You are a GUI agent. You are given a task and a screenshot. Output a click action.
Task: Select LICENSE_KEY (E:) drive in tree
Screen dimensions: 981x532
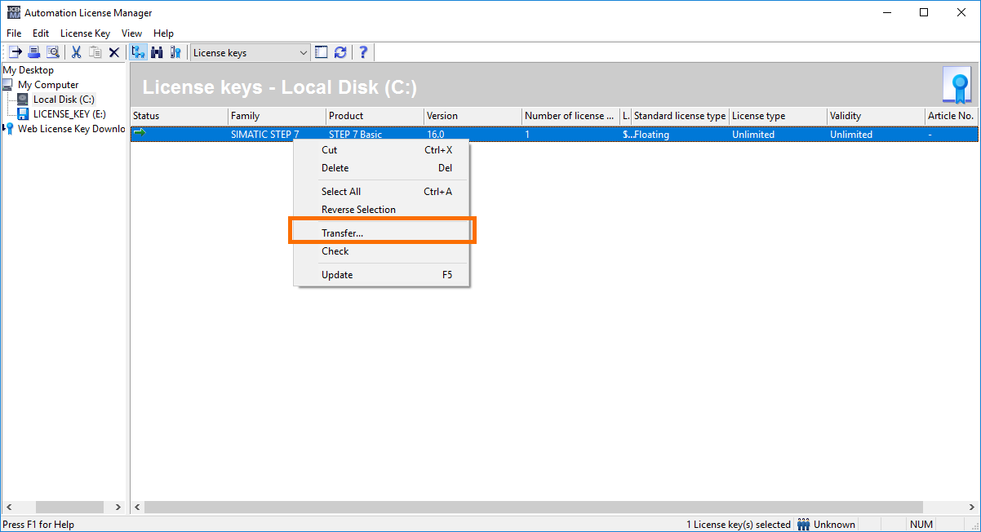pos(69,114)
